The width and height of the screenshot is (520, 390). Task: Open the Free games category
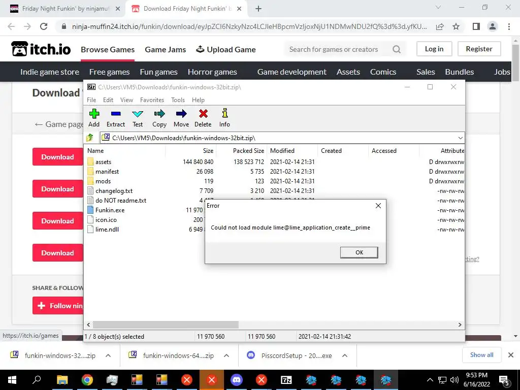click(x=110, y=72)
